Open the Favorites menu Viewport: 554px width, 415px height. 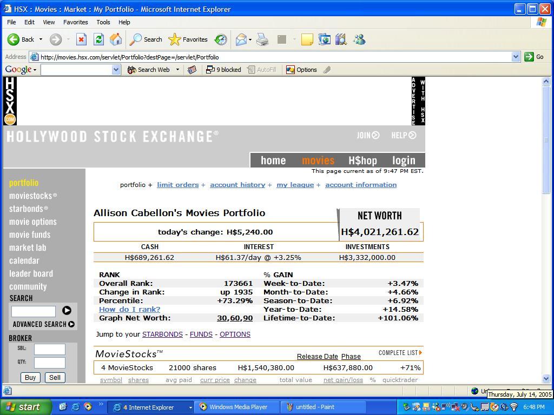point(76,22)
